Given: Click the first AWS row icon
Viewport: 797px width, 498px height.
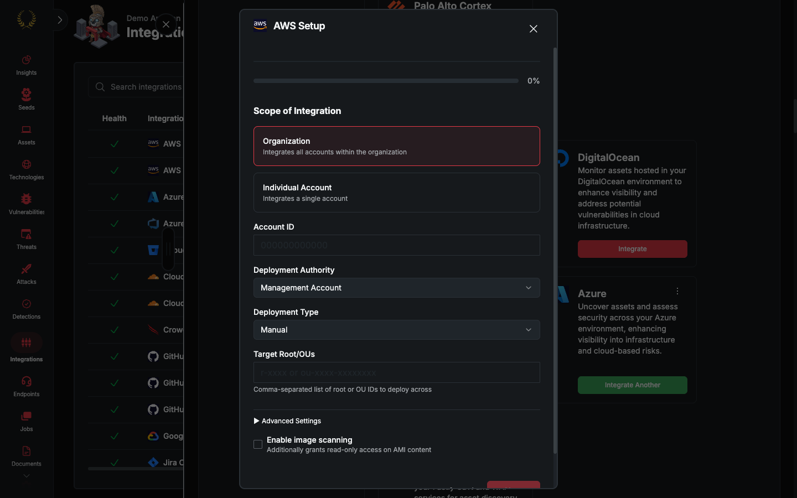Looking at the screenshot, I should click(153, 143).
